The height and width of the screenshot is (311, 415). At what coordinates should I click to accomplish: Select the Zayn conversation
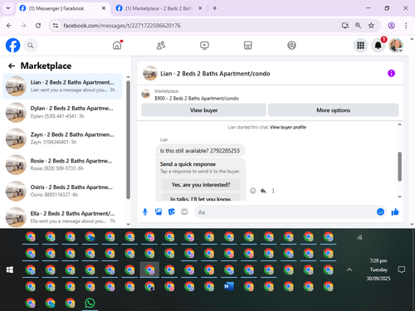(x=62, y=138)
